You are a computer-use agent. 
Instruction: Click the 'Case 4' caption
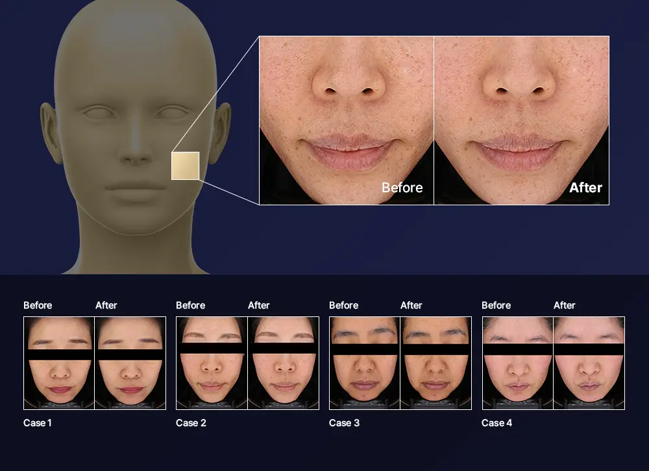click(496, 423)
